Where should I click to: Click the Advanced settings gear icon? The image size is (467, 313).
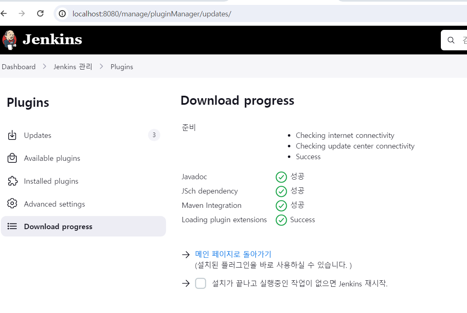coord(12,204)
